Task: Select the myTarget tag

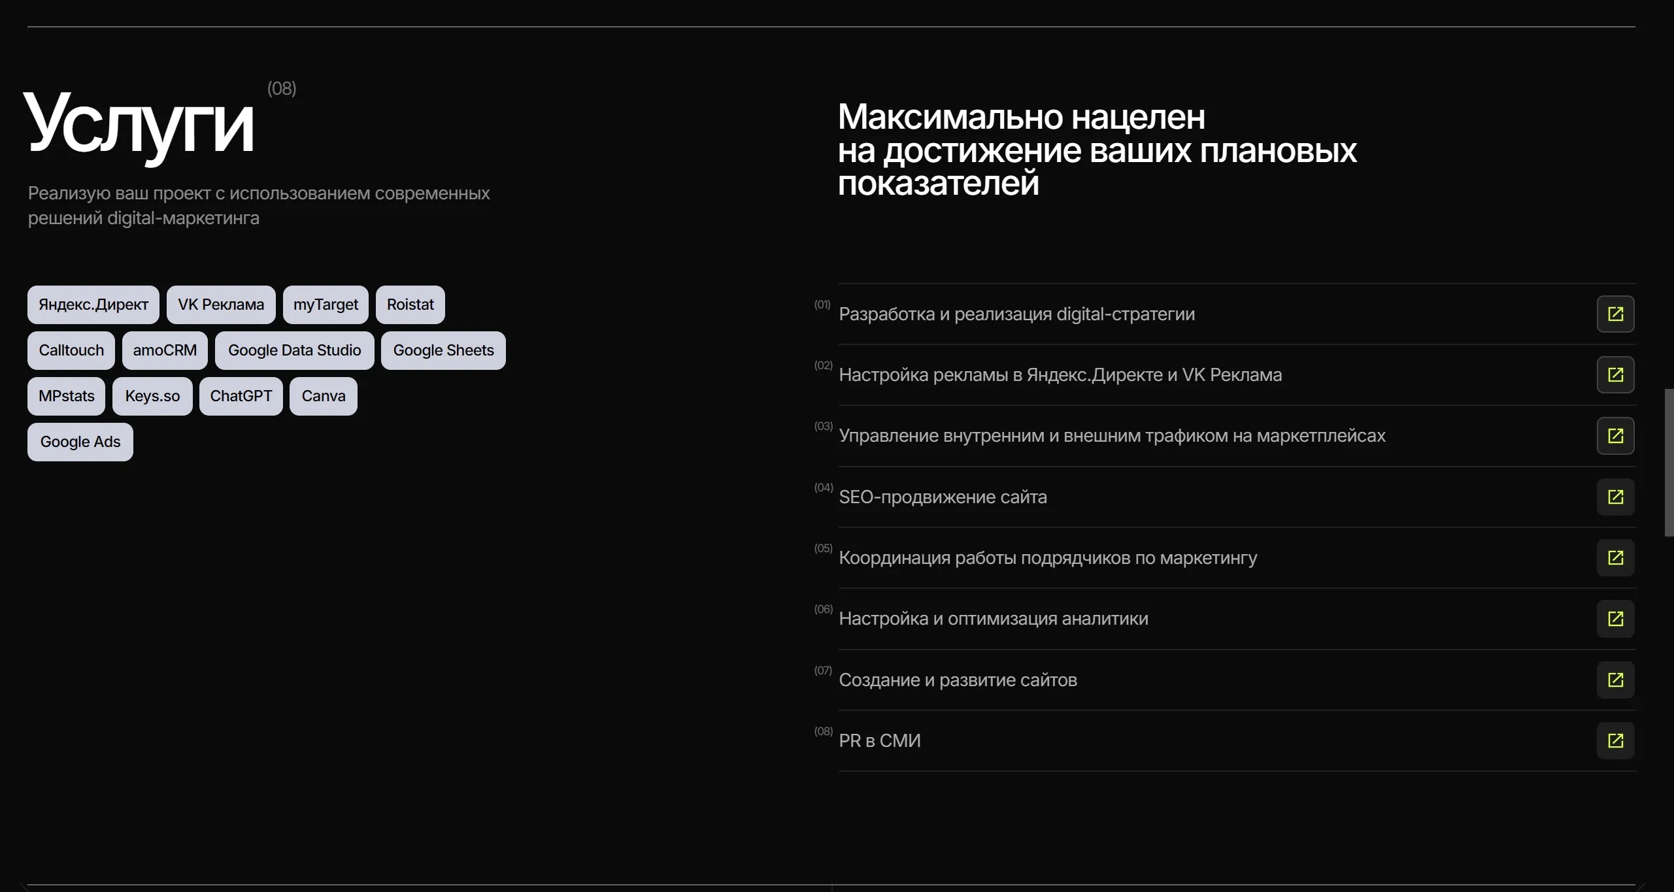Action: pos(326,305)
